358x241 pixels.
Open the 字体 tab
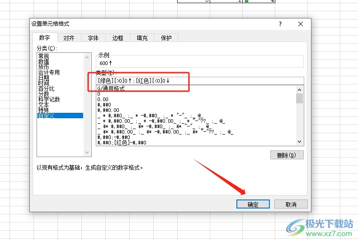point(93,38)
